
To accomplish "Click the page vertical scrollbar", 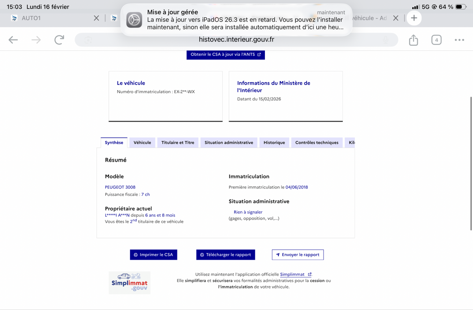I will (x=471, y=163).
